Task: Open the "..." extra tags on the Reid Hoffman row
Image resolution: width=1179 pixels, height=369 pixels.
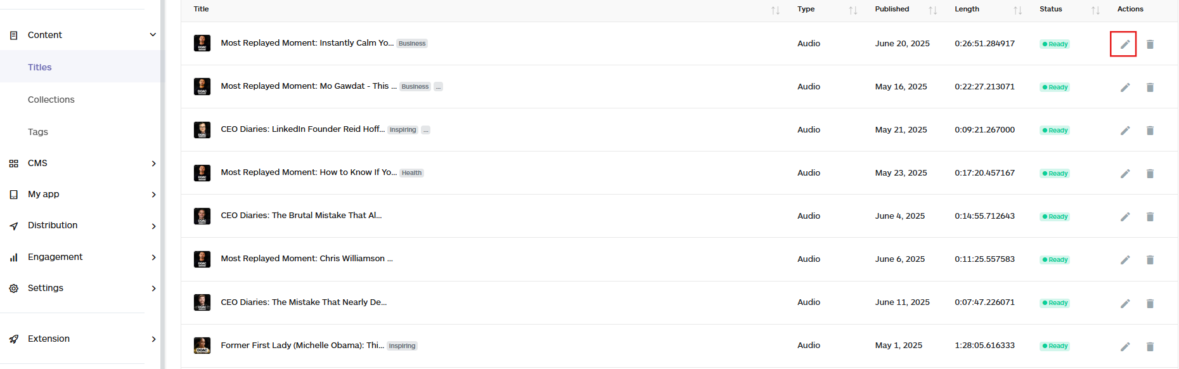Action: click(425, 129)
